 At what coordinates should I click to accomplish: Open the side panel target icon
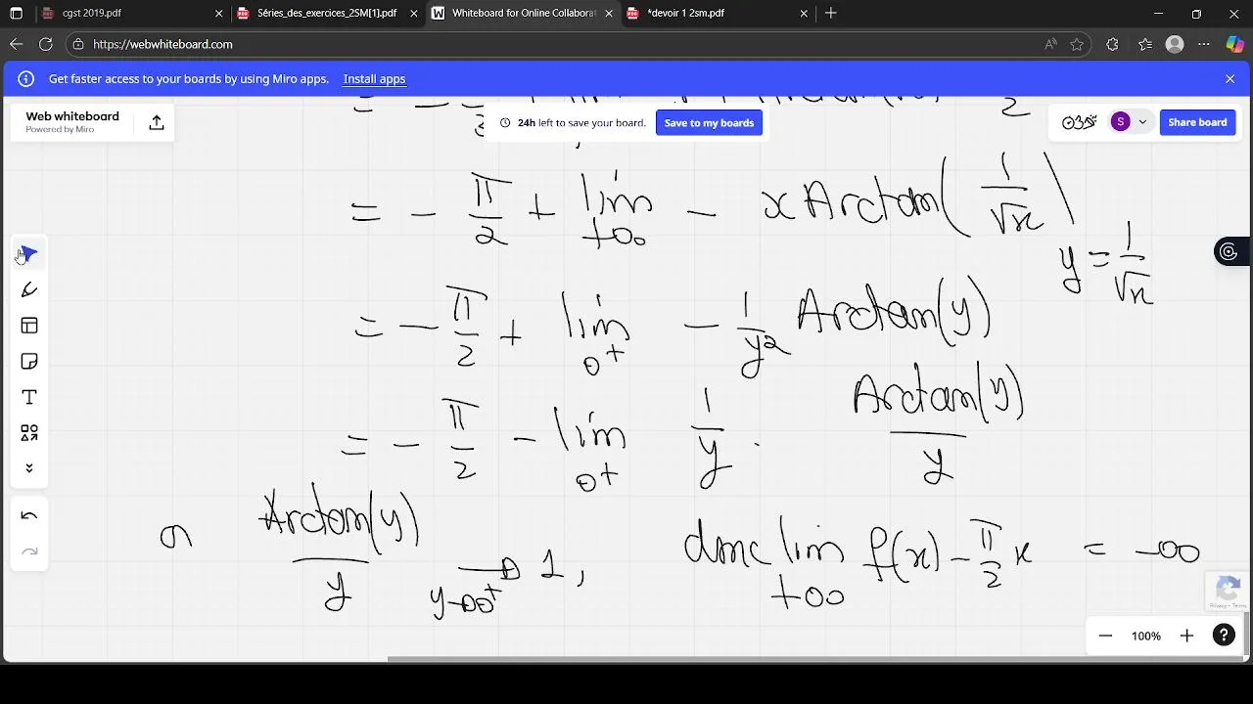(x=1228, y=252)
